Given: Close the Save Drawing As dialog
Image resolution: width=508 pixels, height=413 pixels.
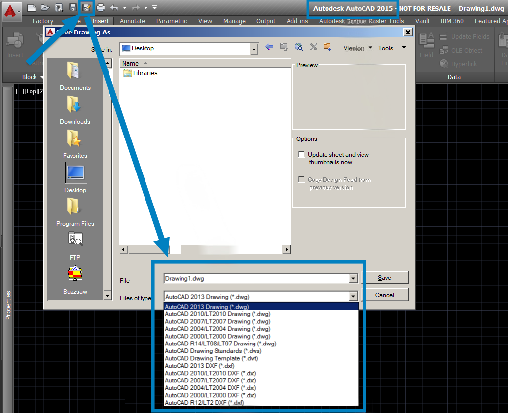Looking at the screenshot, I should 408,32.
